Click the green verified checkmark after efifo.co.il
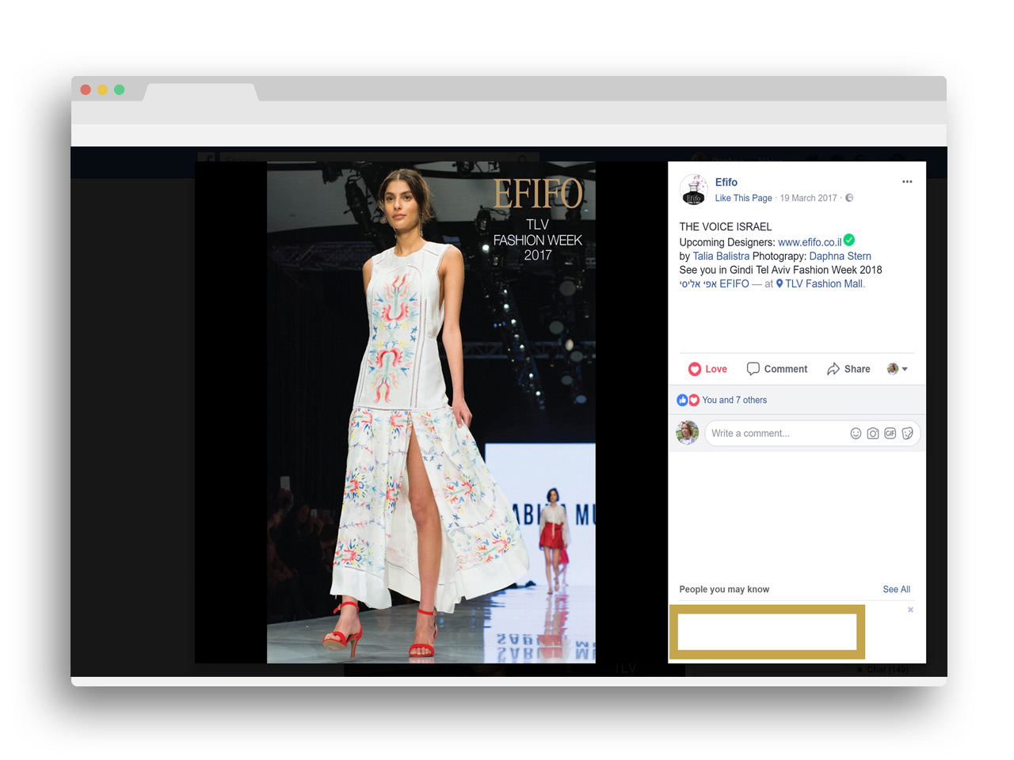This screenshot has height=760, width=1014. click(x=849, y=240)
